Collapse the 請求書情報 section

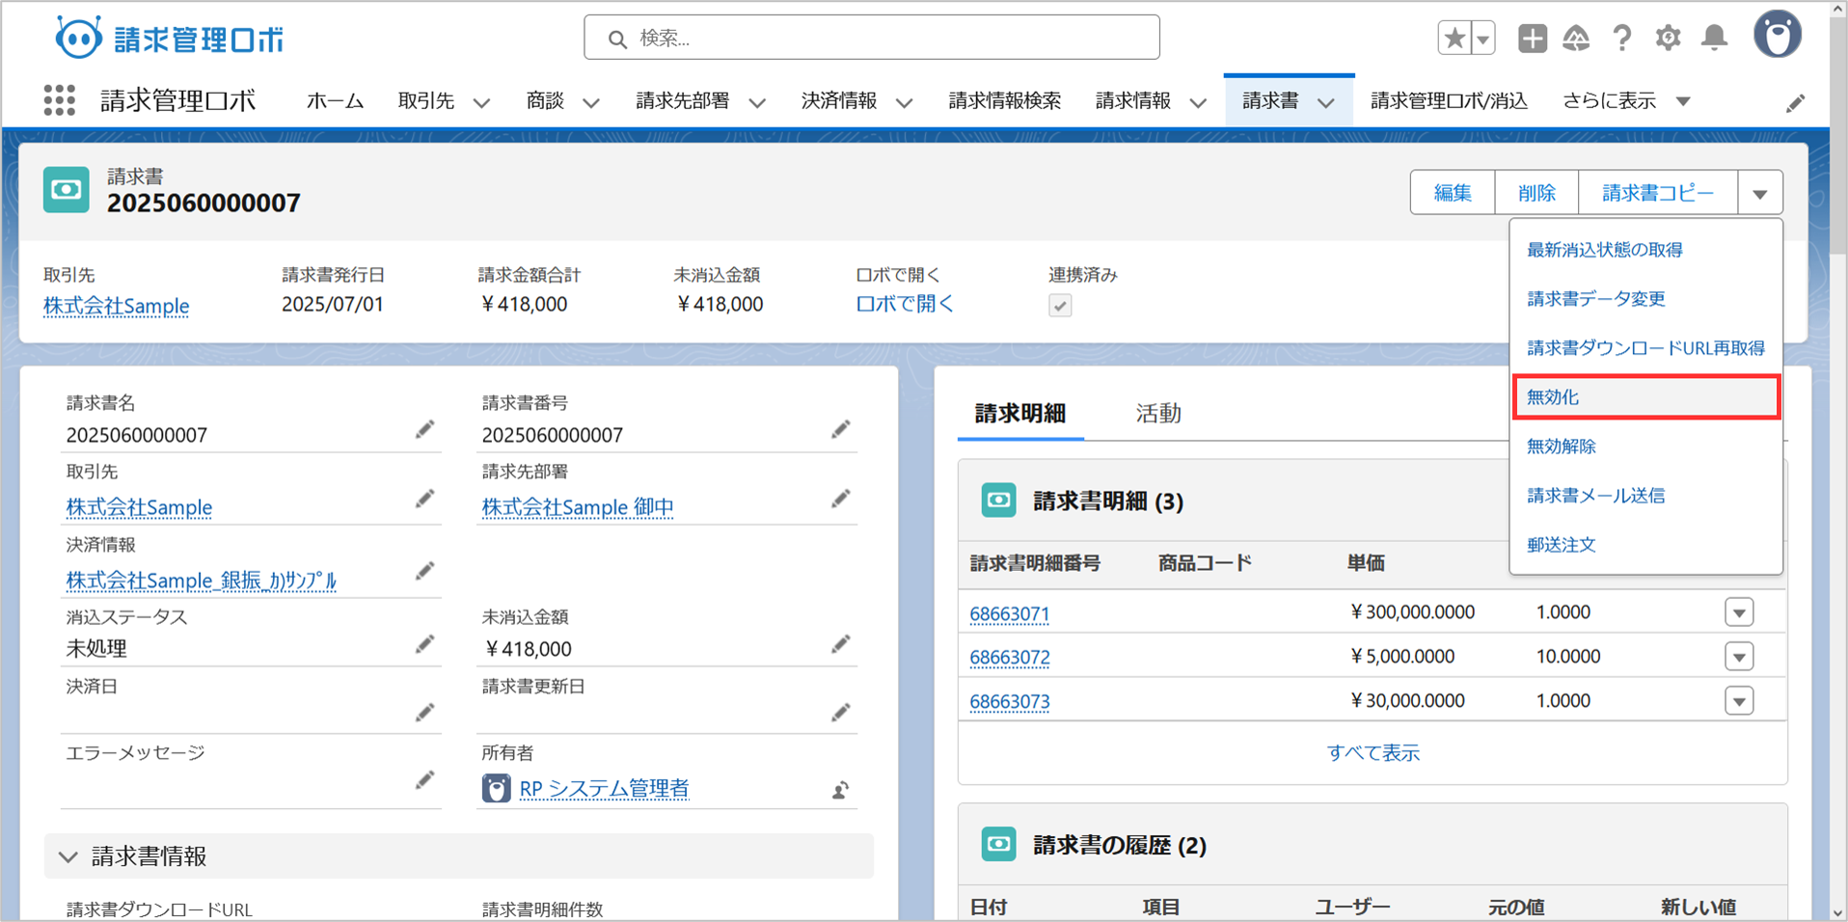(x=68, y=856)
